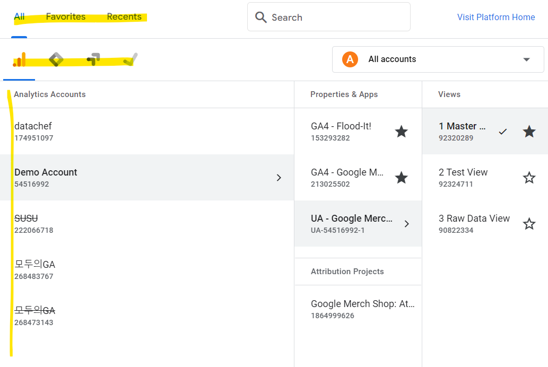This screenshot has height=367, width=548.
Task: Click the account ID 174951097
Action: (34, 138)
